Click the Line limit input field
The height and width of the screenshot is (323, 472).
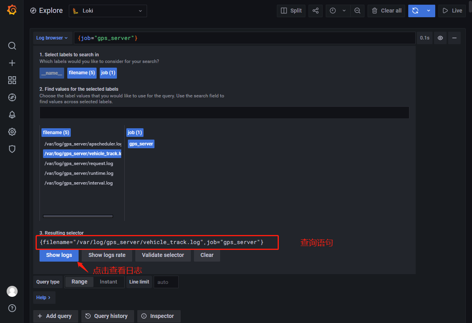pyautogui.click(x=166, y=282)
